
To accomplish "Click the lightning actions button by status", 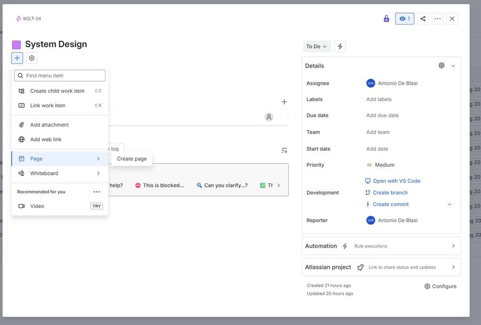I will [340, 46].
